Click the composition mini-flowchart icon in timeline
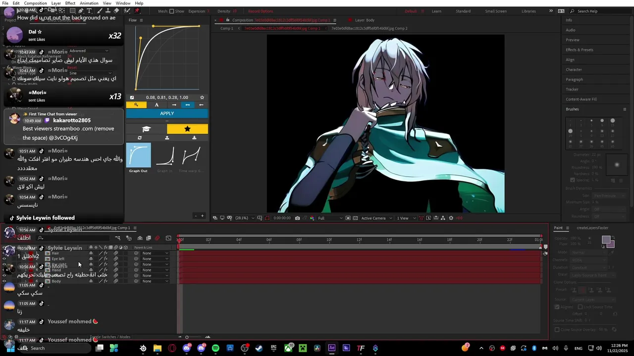Viewport: 634px width, 356px height. pos(118,238)
